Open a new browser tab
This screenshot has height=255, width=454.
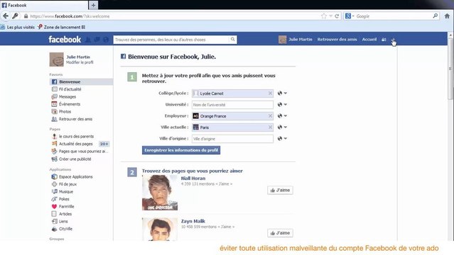click(x=93, y=5)
